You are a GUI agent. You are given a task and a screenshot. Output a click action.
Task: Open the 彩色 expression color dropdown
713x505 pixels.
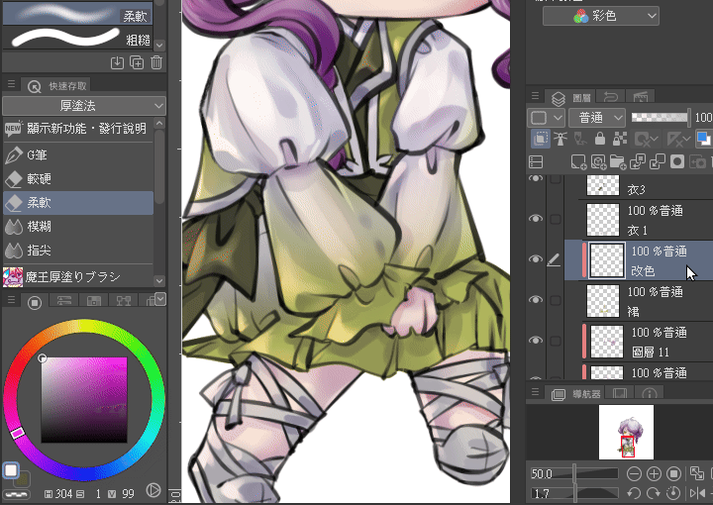[x=601, y=17]
